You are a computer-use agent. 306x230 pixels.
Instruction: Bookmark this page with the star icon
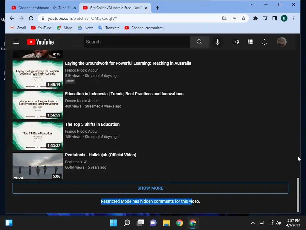coord(243,18)
